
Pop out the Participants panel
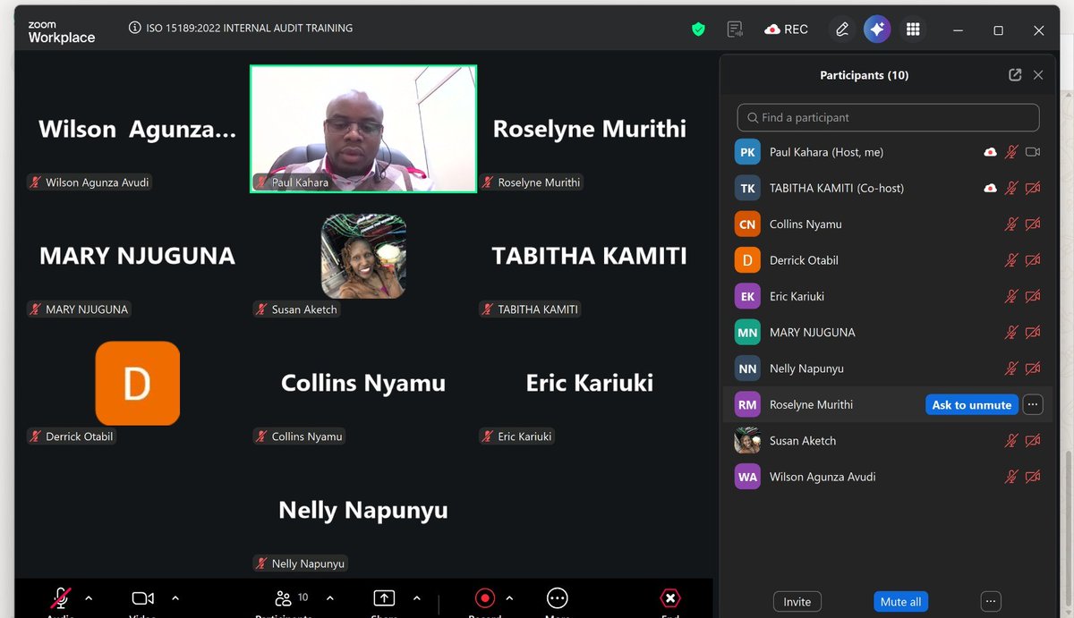[1015, 75]
